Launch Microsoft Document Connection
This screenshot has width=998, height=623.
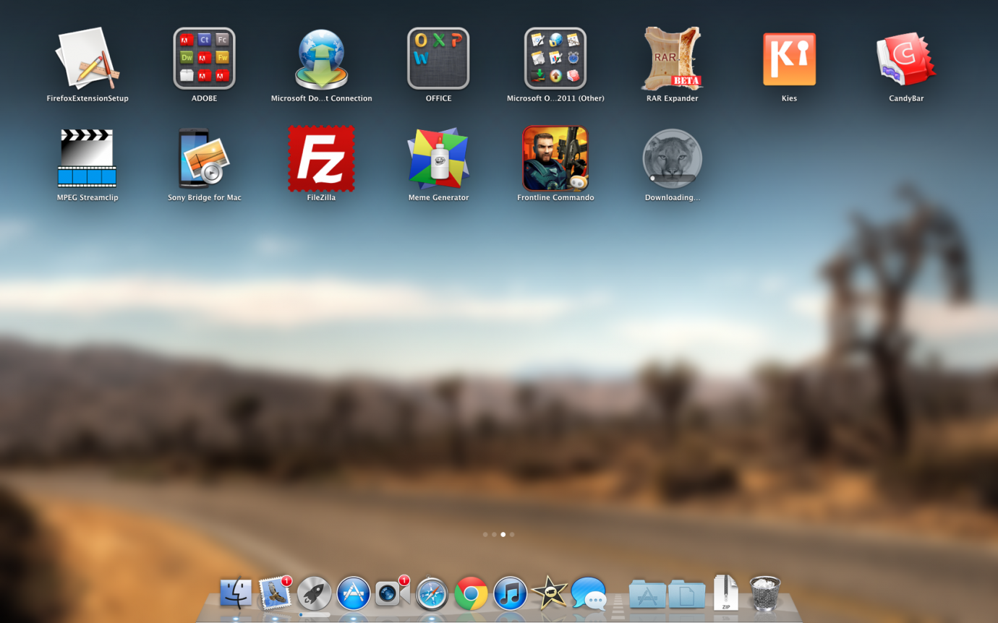[x=321, y=59]
